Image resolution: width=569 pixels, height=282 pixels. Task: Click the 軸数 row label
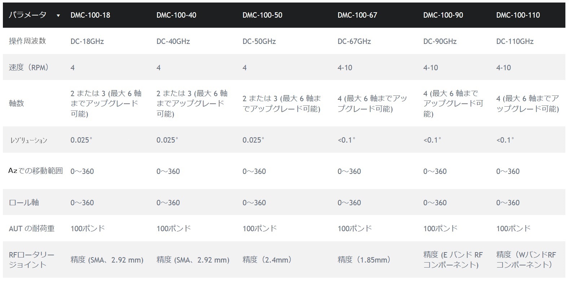coord(16,103)
